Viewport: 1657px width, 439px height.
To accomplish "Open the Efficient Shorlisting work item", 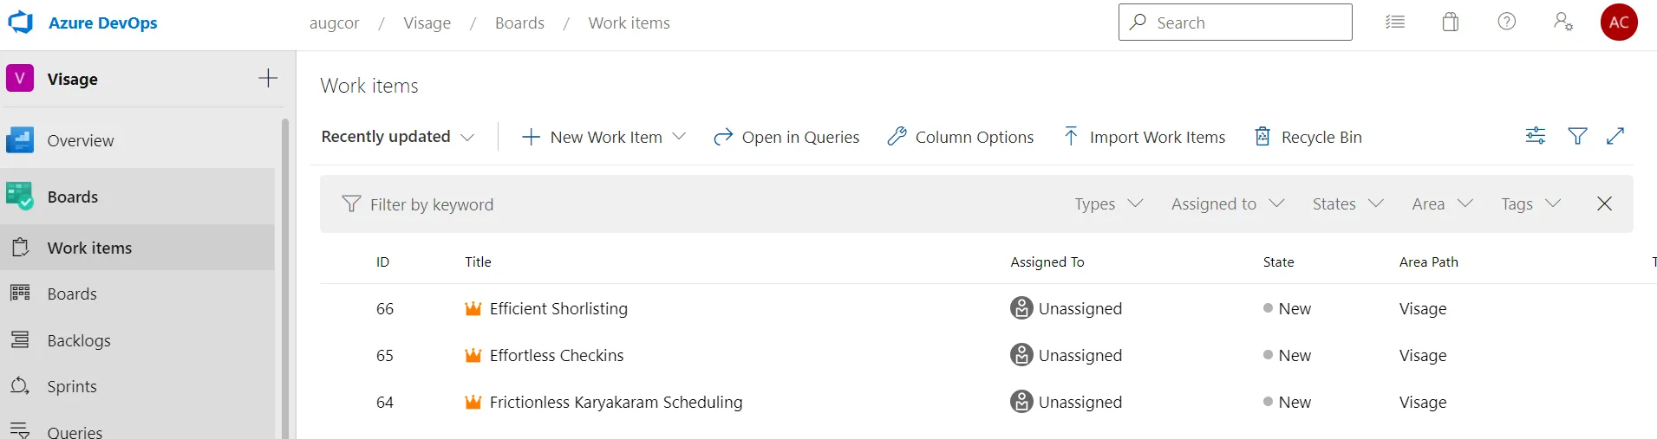I will click(558, 309).
